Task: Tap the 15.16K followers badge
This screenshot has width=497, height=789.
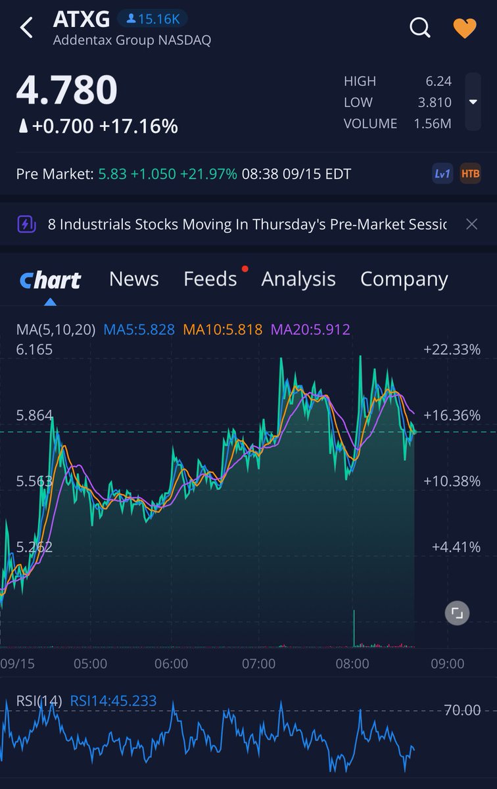Action: (152, 19)
